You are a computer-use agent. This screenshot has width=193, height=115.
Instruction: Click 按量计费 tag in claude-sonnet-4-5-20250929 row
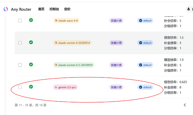pos(116,65)
